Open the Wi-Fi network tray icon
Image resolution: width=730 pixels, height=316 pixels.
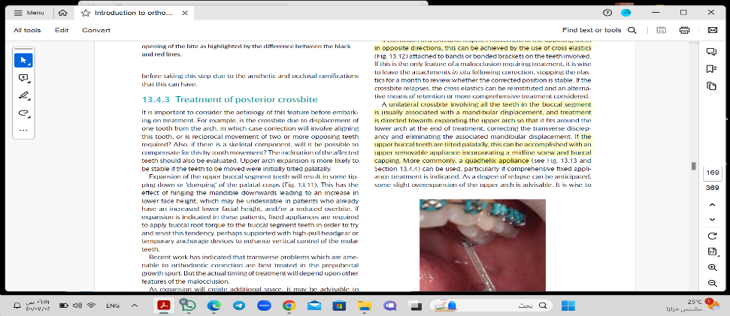pyautogui.click(x=91, y=305)
